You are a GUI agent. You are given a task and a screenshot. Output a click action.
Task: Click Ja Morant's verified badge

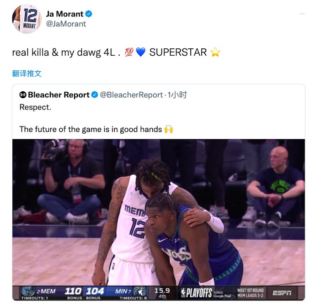89,14
